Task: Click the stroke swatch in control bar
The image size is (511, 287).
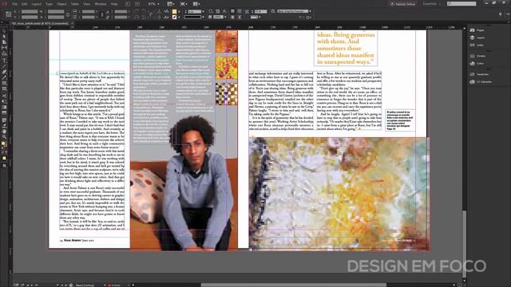Action: pyautogui.click(x=174, y=17)
